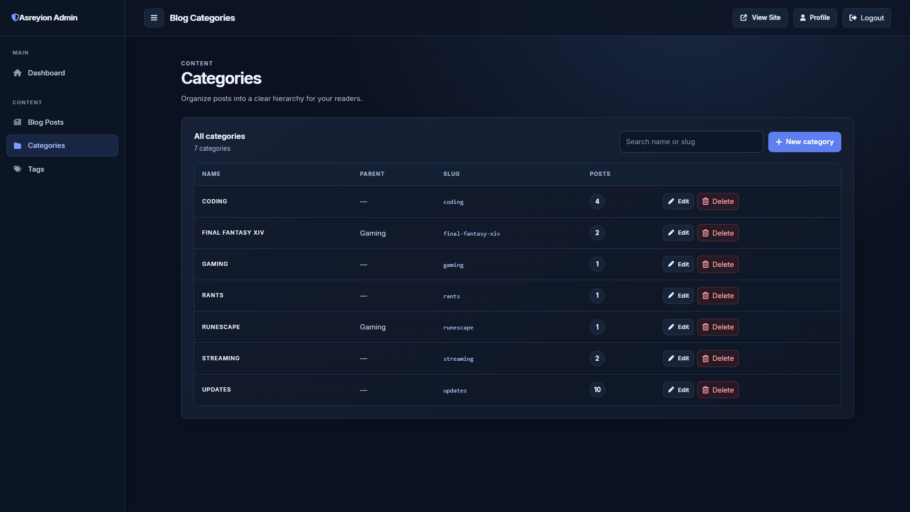Click the Categories folder icon in the sidebar
The height and width of the screenshot is (512, 910).
click(18, 146)
